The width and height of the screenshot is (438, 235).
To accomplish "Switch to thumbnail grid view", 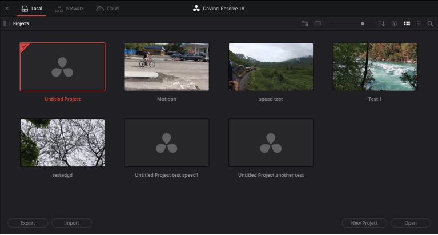I will pos(407,23).
